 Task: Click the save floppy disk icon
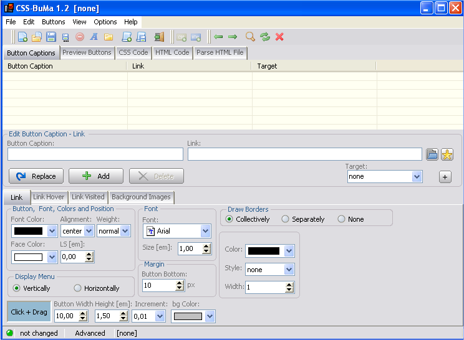[51, 37]
